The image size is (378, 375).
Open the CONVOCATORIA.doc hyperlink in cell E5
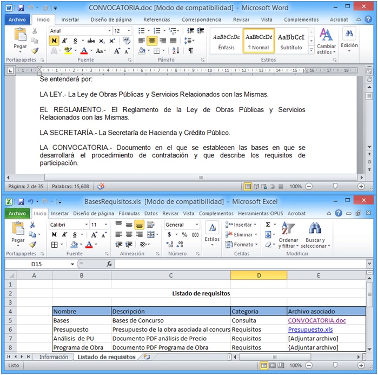click(316, 320)
